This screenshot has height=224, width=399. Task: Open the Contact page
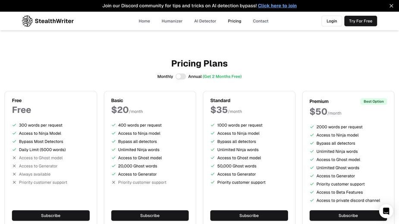coord(261,21)
